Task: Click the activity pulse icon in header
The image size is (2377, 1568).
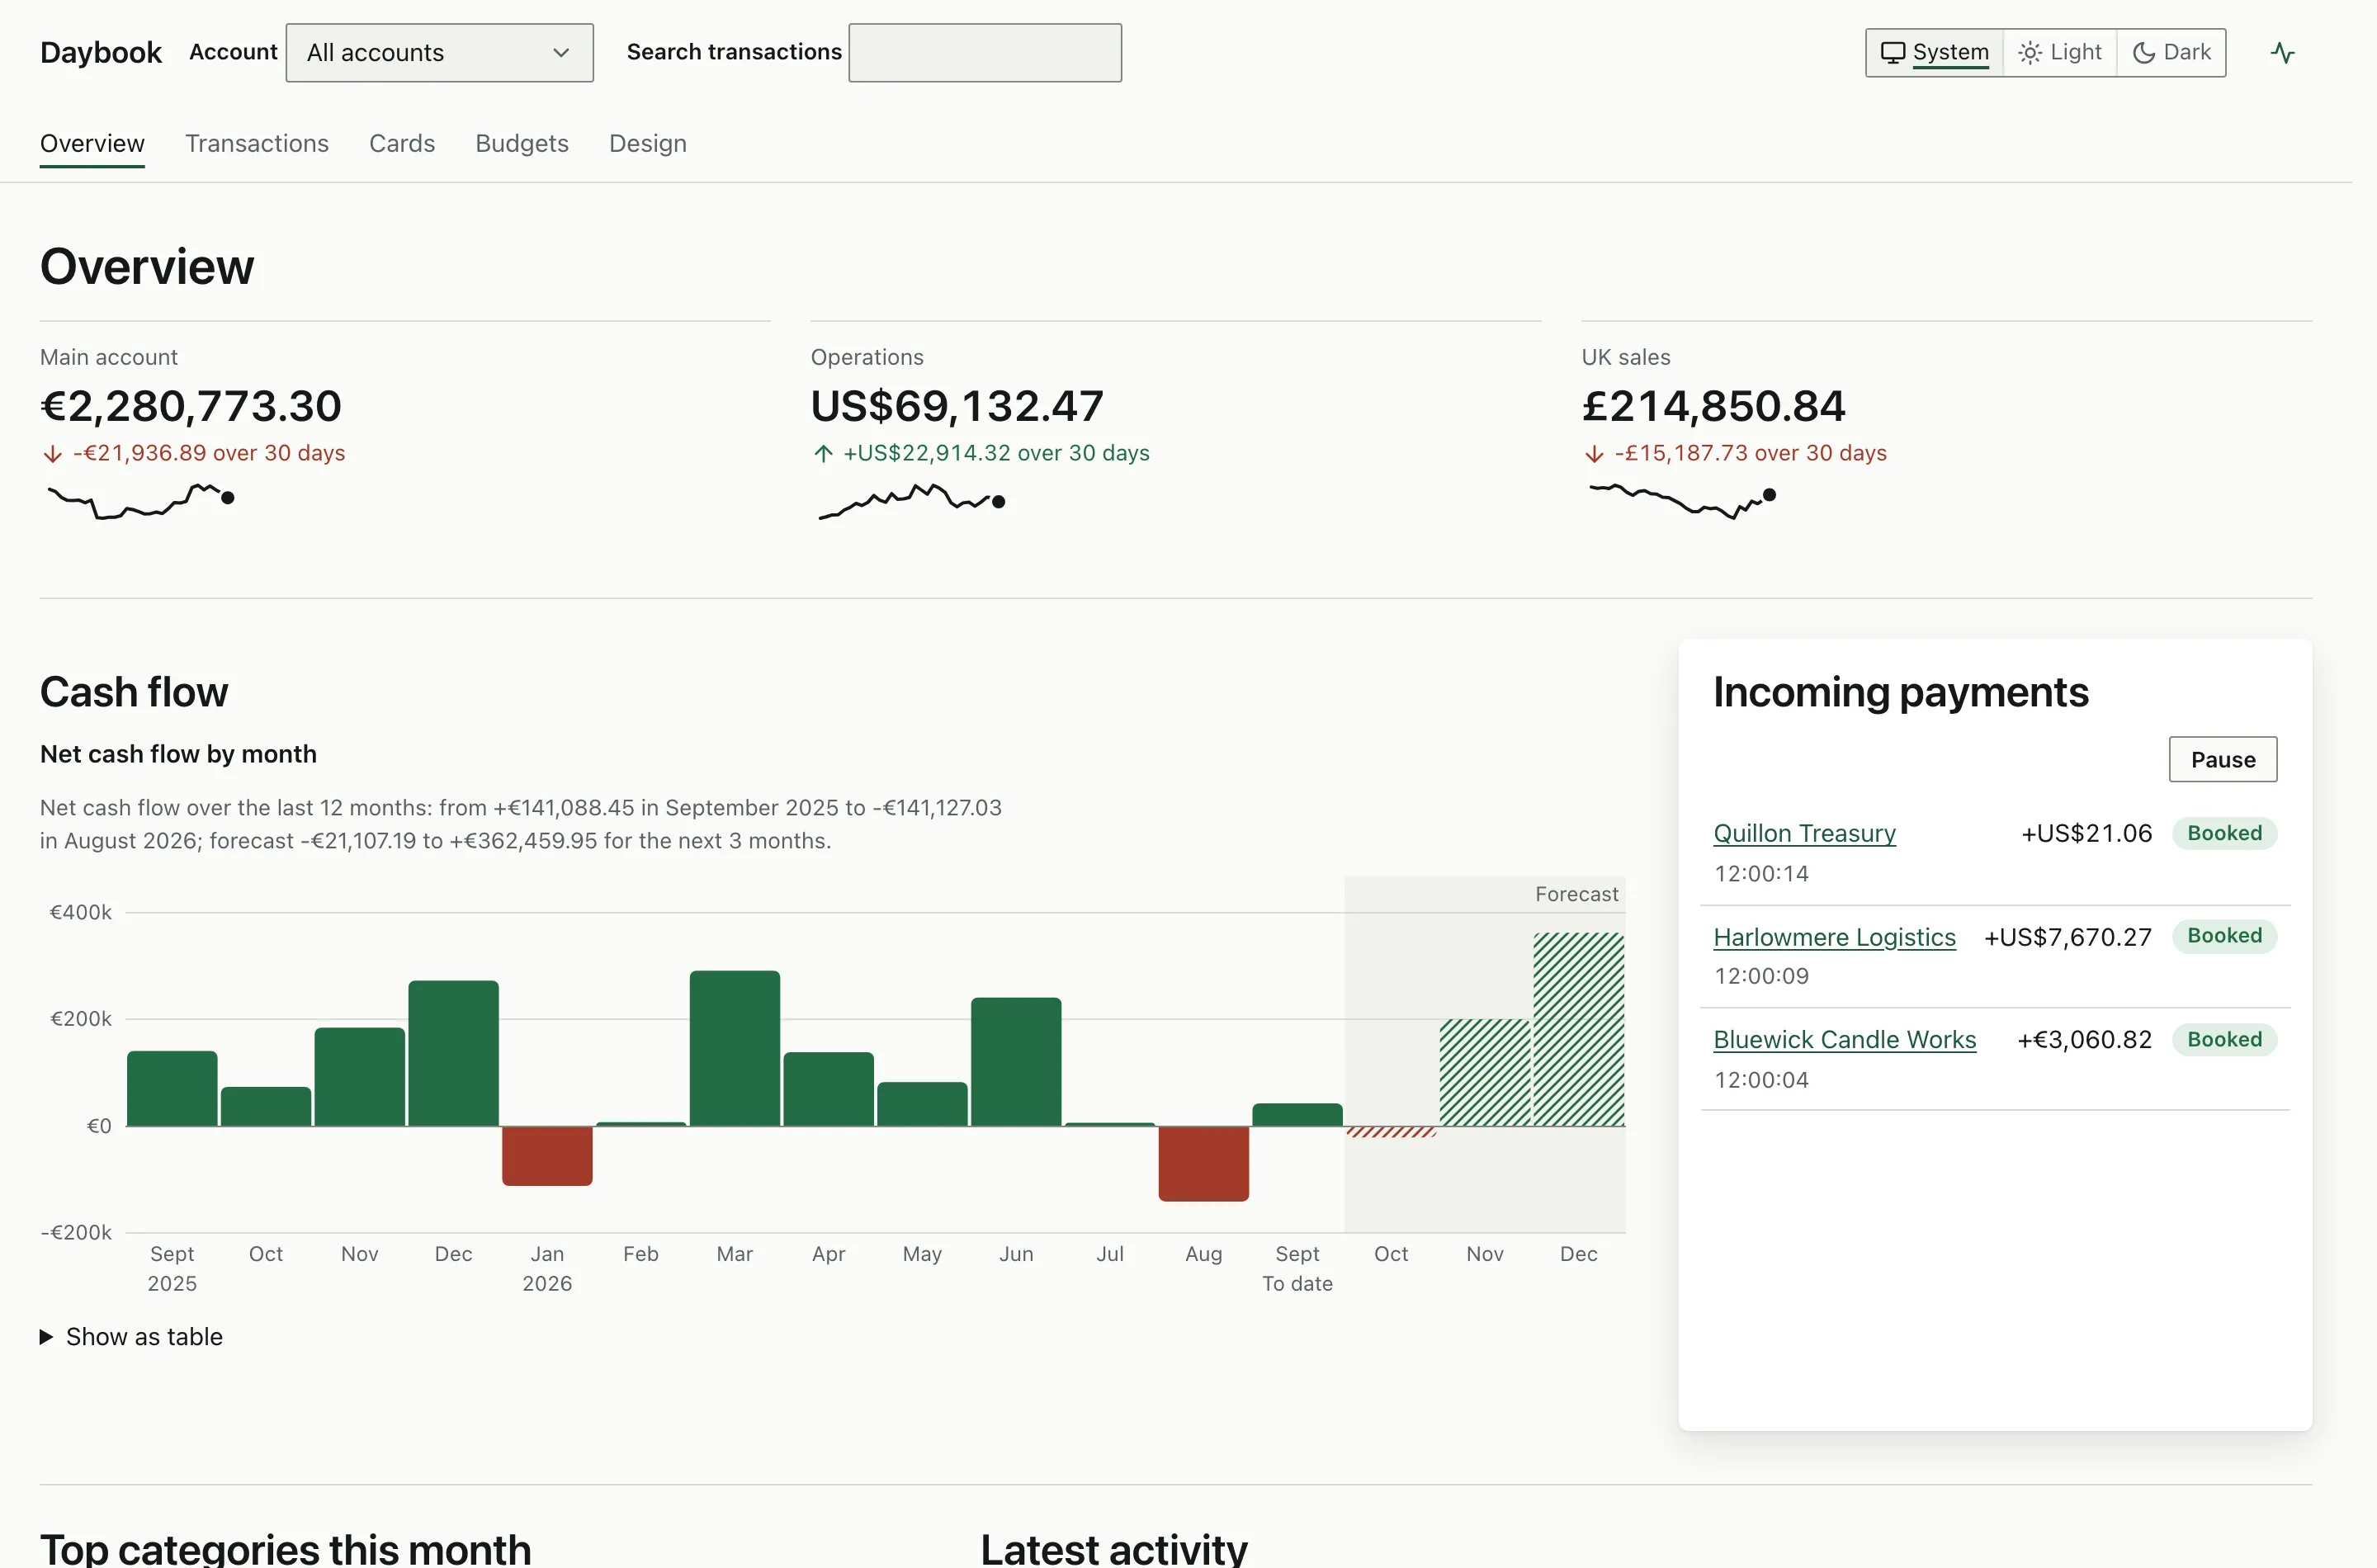Action: click(2282, 52)
